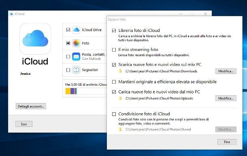Enable the Segnalibri checkbox

[68, 70]
